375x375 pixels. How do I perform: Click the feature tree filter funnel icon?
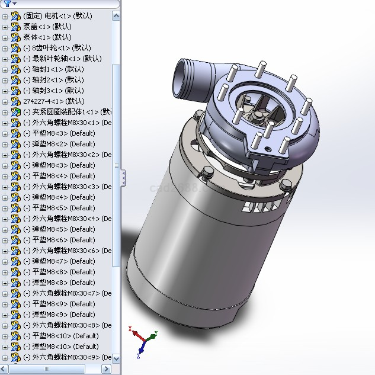pyautogui.click(x=6, y=4)
